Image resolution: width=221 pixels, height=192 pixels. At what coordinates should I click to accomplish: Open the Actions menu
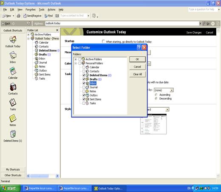tap(51, 10)
